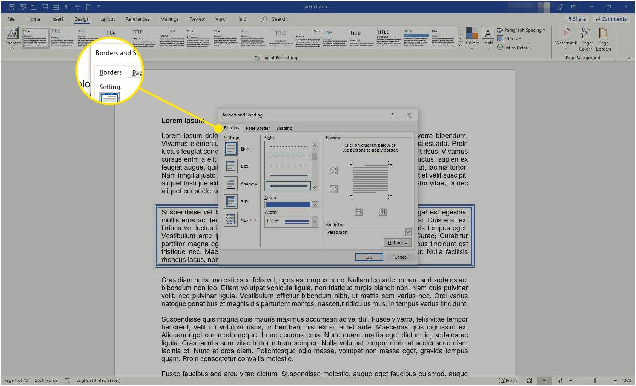Image resolution: width=636 pixels, height=386 pixels.
Task: Open the Fonts theme menu
Action: point(488,38)
